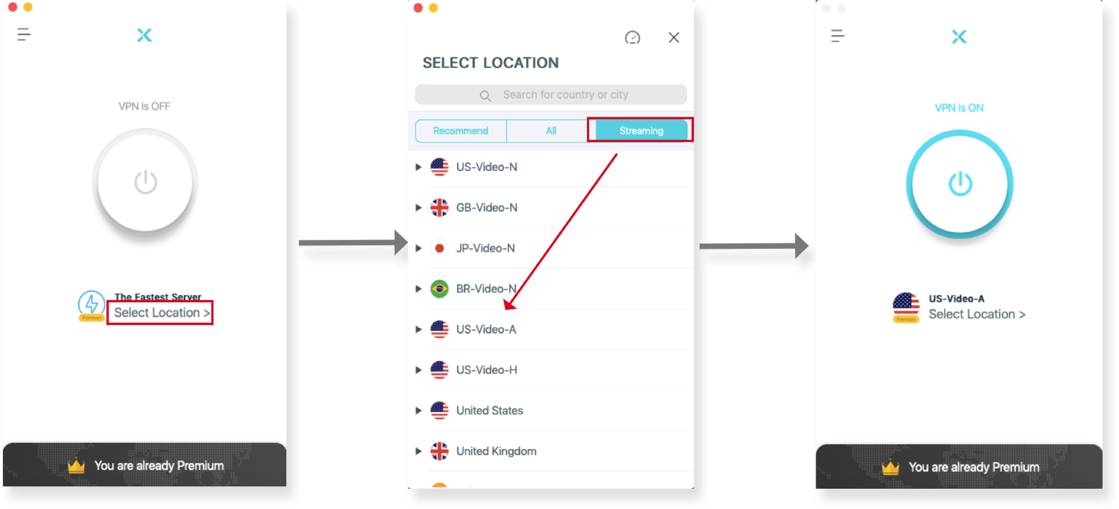Switch to the All tab
Image resolution: width=1119 pixels, height=509 pixels.
click(x=551, y=131)
